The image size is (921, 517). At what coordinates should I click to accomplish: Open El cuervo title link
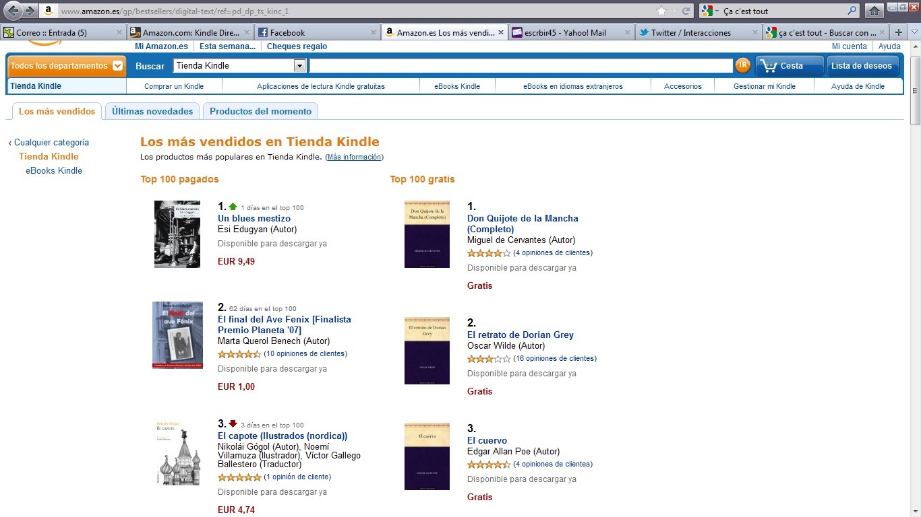click(487, 441)
